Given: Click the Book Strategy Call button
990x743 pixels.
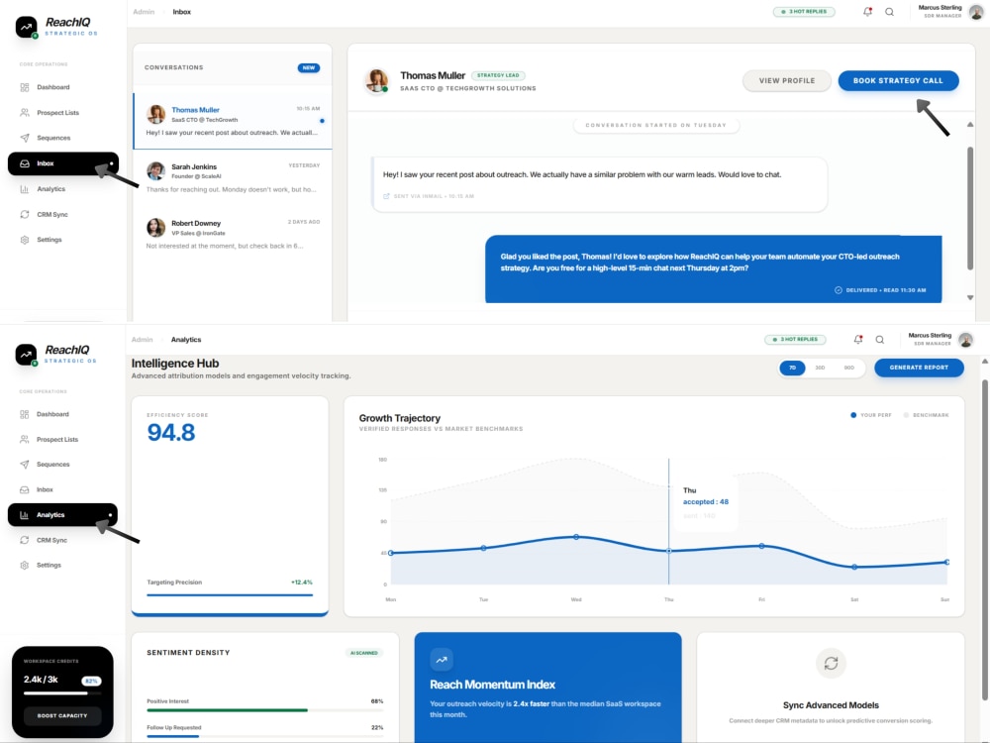Looking at the screenshot, I should click(898, 81).
